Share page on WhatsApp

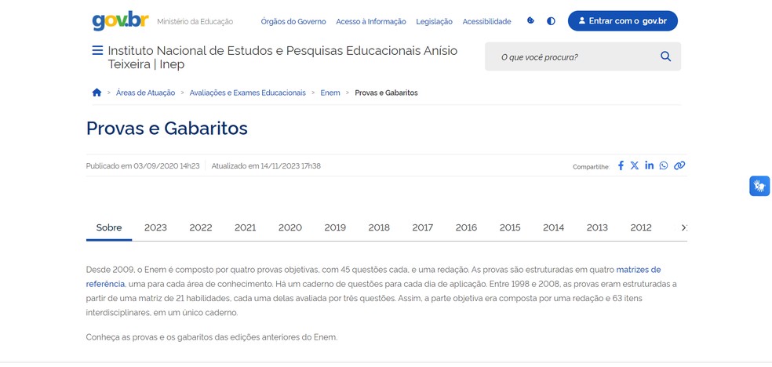(664, 165)
